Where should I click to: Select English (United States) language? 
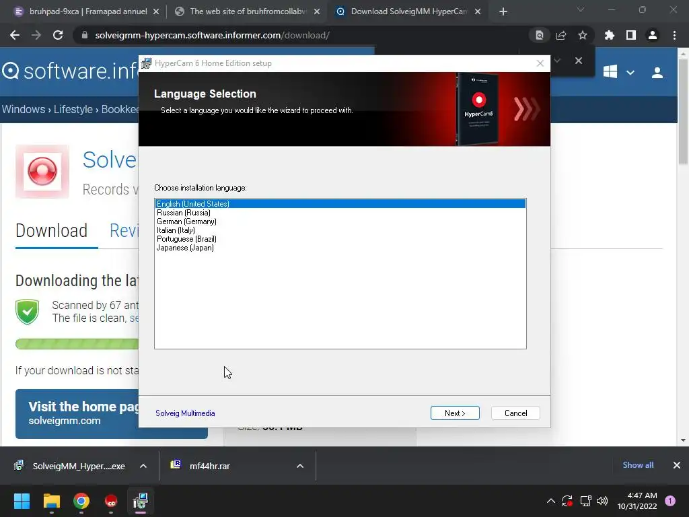340,203
